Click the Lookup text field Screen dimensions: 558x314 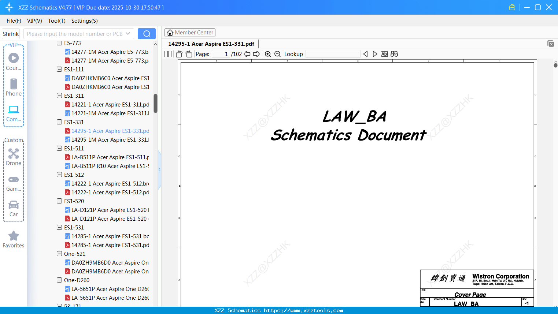[x=333, y=54]
